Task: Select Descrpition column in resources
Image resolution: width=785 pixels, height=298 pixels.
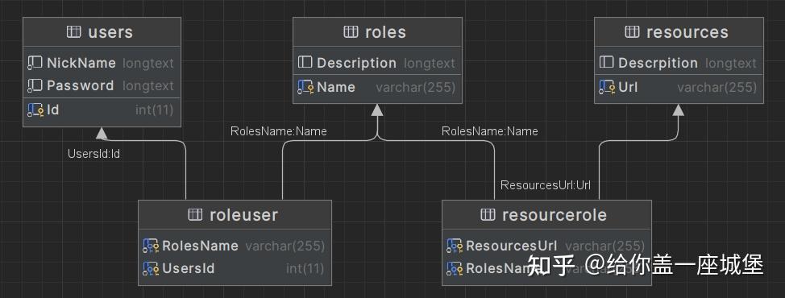Action: pyautogui.click(x=679, y=63)
